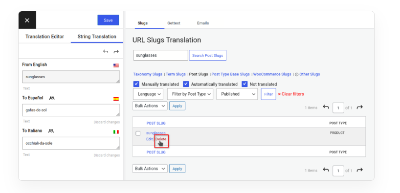Click the bottom page number field
The height and width of the screenshot is (193, 400).
coord(338,171)
